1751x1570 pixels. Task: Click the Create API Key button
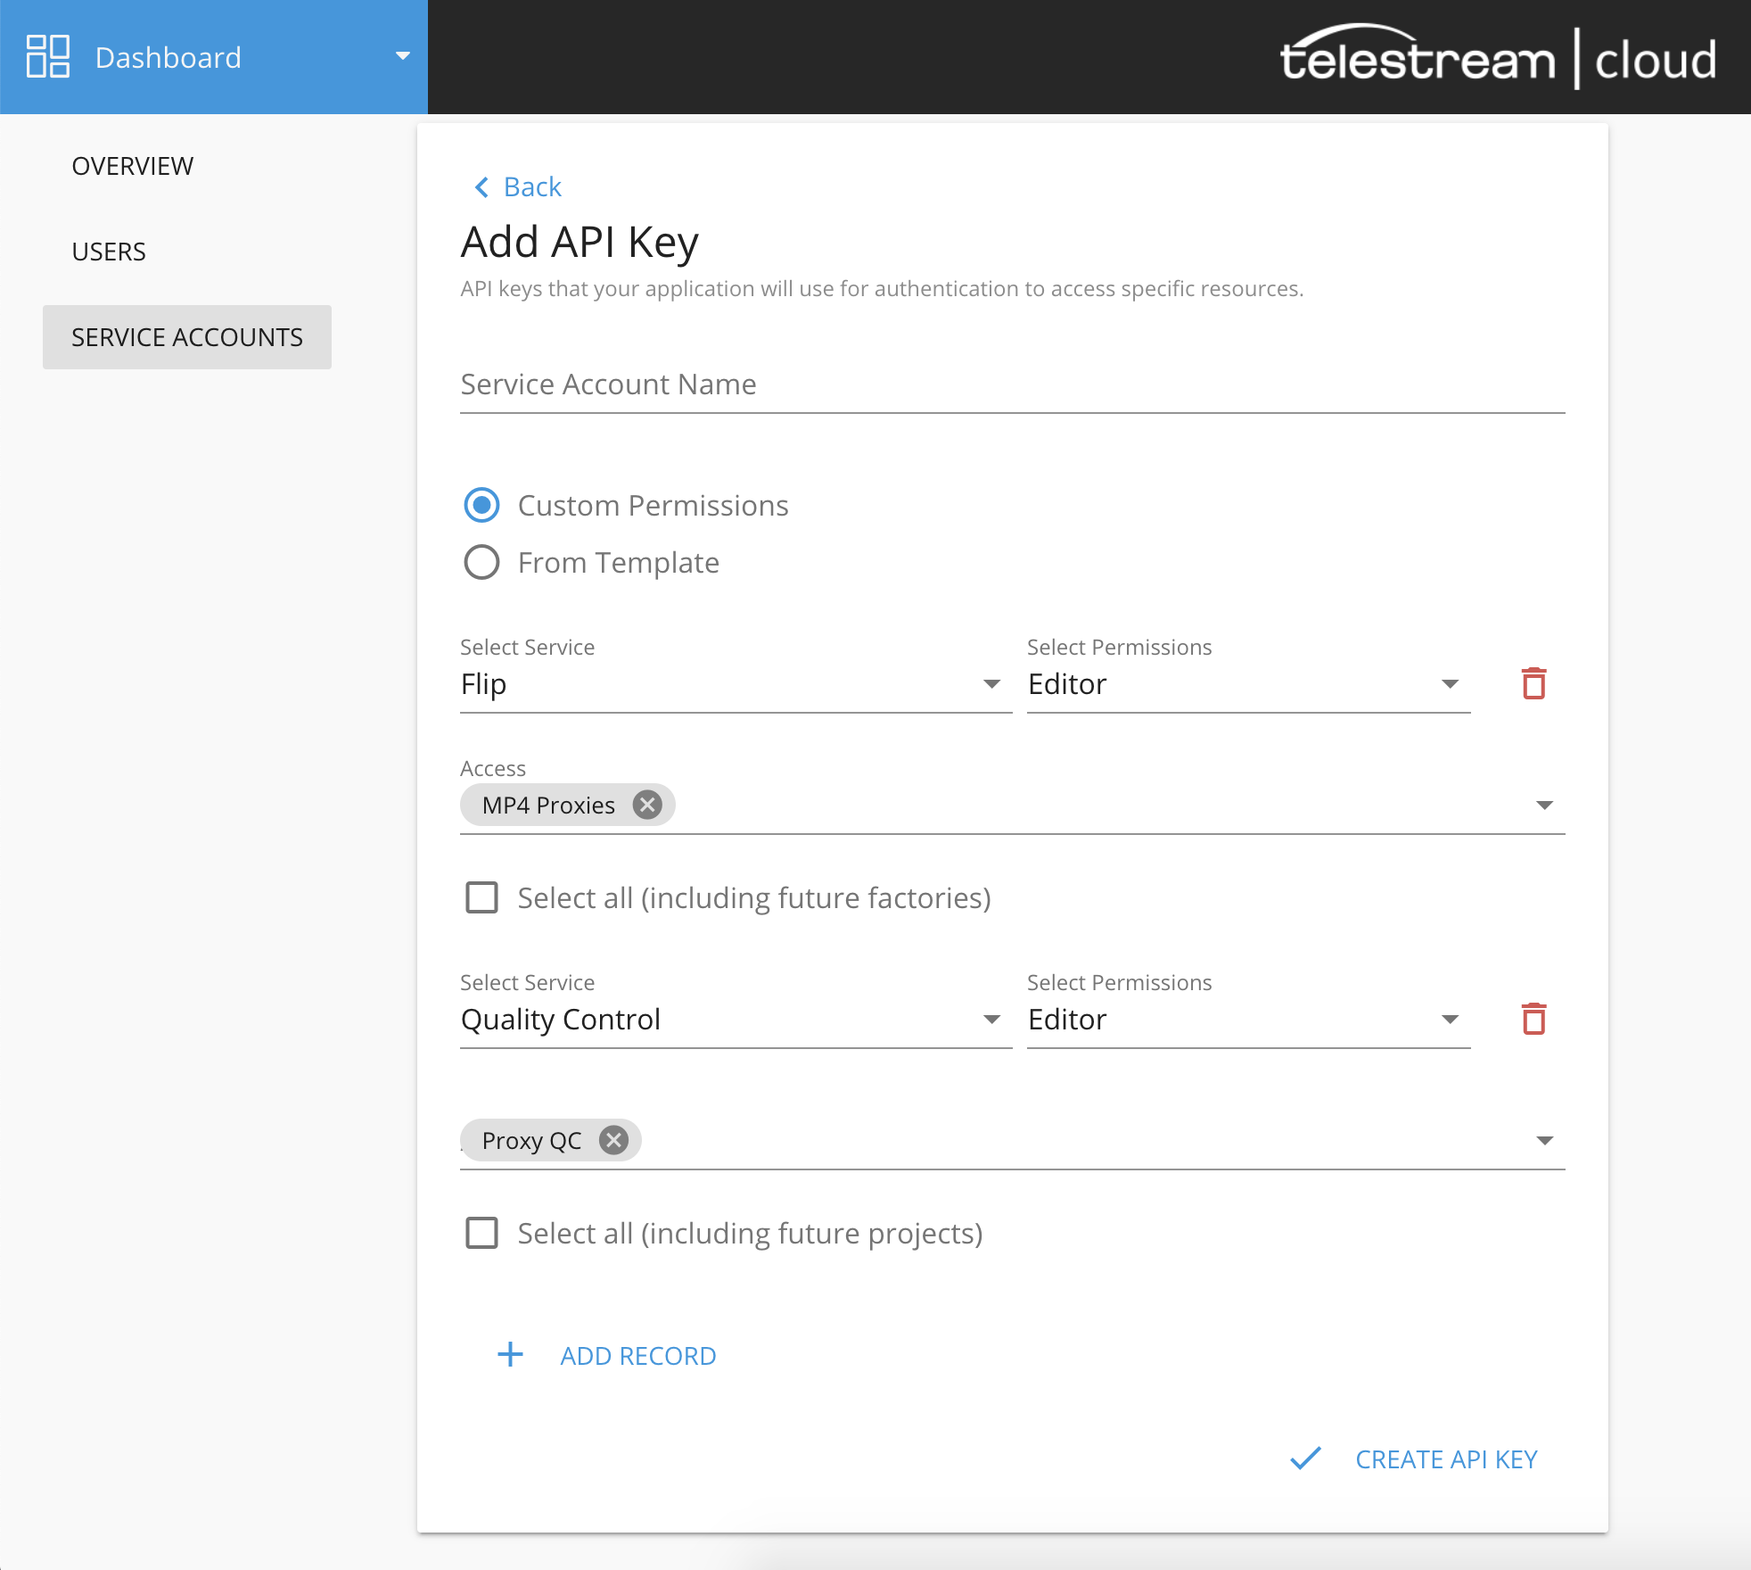coord(1445,1458)
